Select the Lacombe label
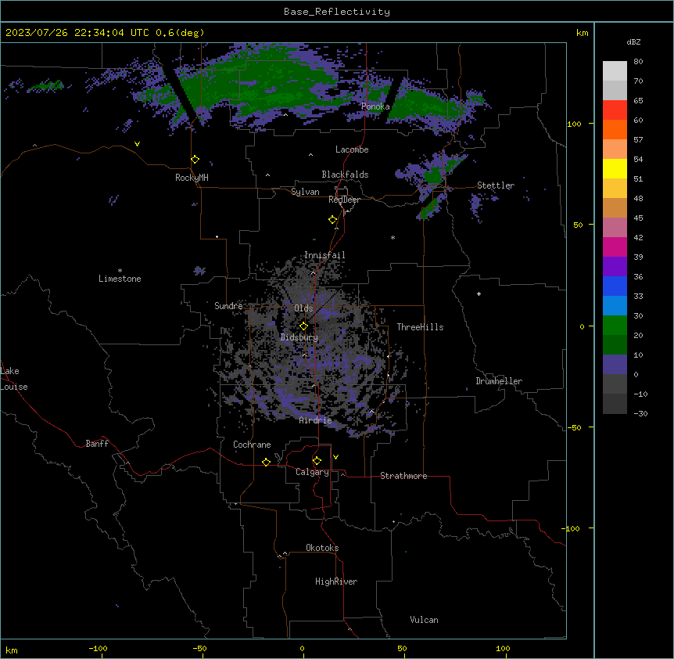 352,149
